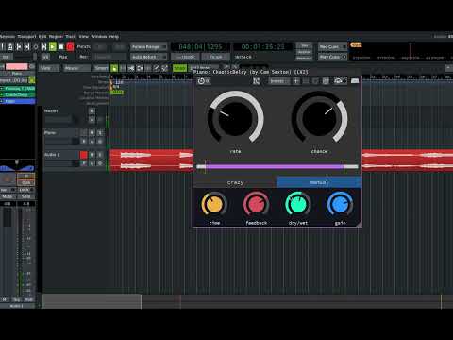Screen dimensions: 453x340
Task: Click the large chance knob
Action: tap(319, 118)
